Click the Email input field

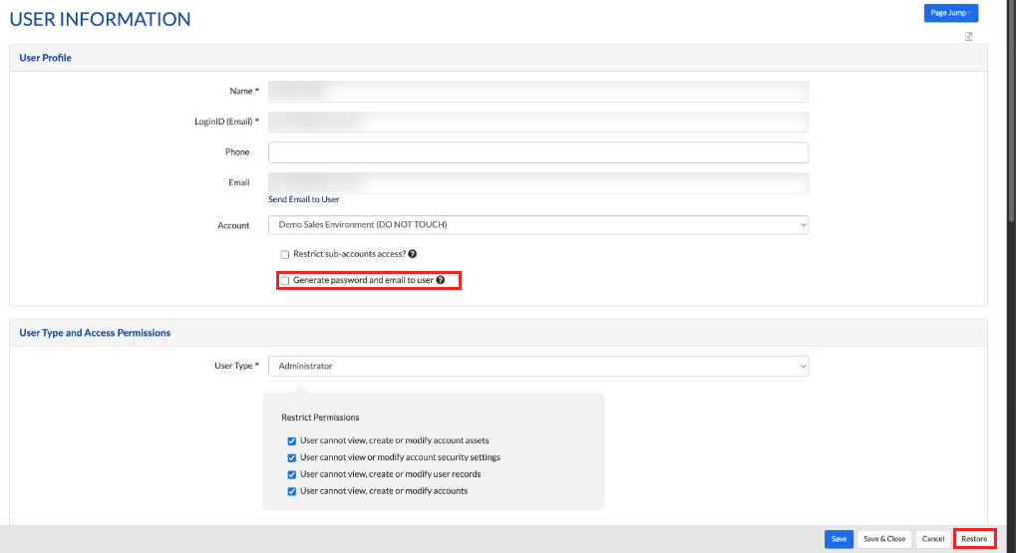pos(537,182)
